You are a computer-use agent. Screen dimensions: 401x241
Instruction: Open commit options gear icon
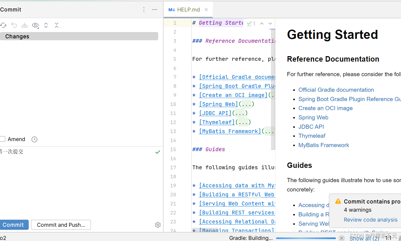(x=158, y=225)
